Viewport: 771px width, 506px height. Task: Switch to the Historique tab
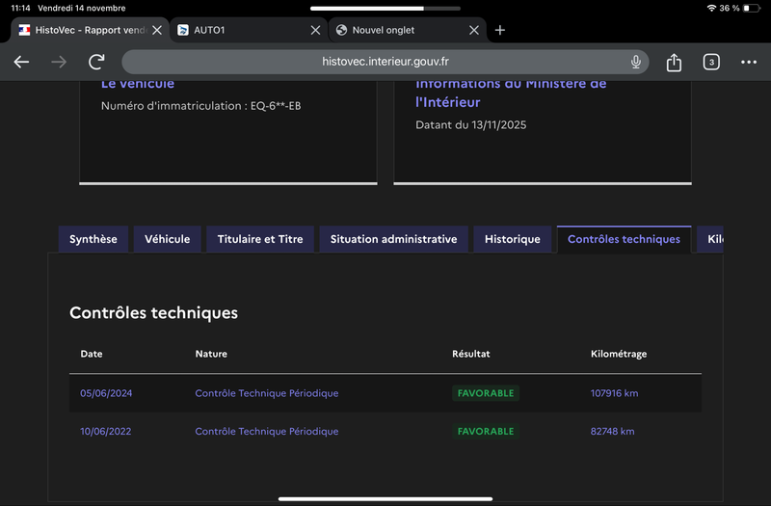[513, 239]
